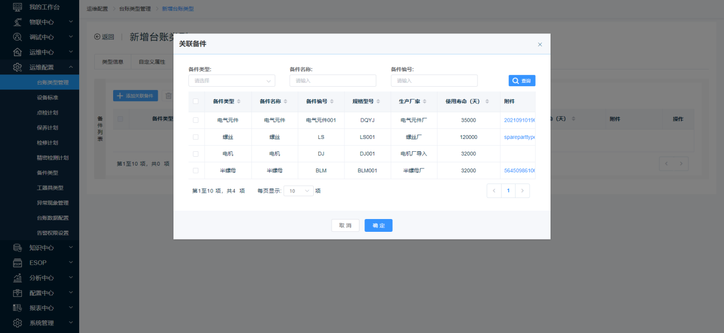Tick background 备件列表 header checkbox
The height and width of the screenshot is (333, 724).
pyautogui.click(x=120, y=118)
